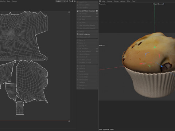Open the UV editor Textures menu
Screen dimensions: 175x131
tap(15, 1)
